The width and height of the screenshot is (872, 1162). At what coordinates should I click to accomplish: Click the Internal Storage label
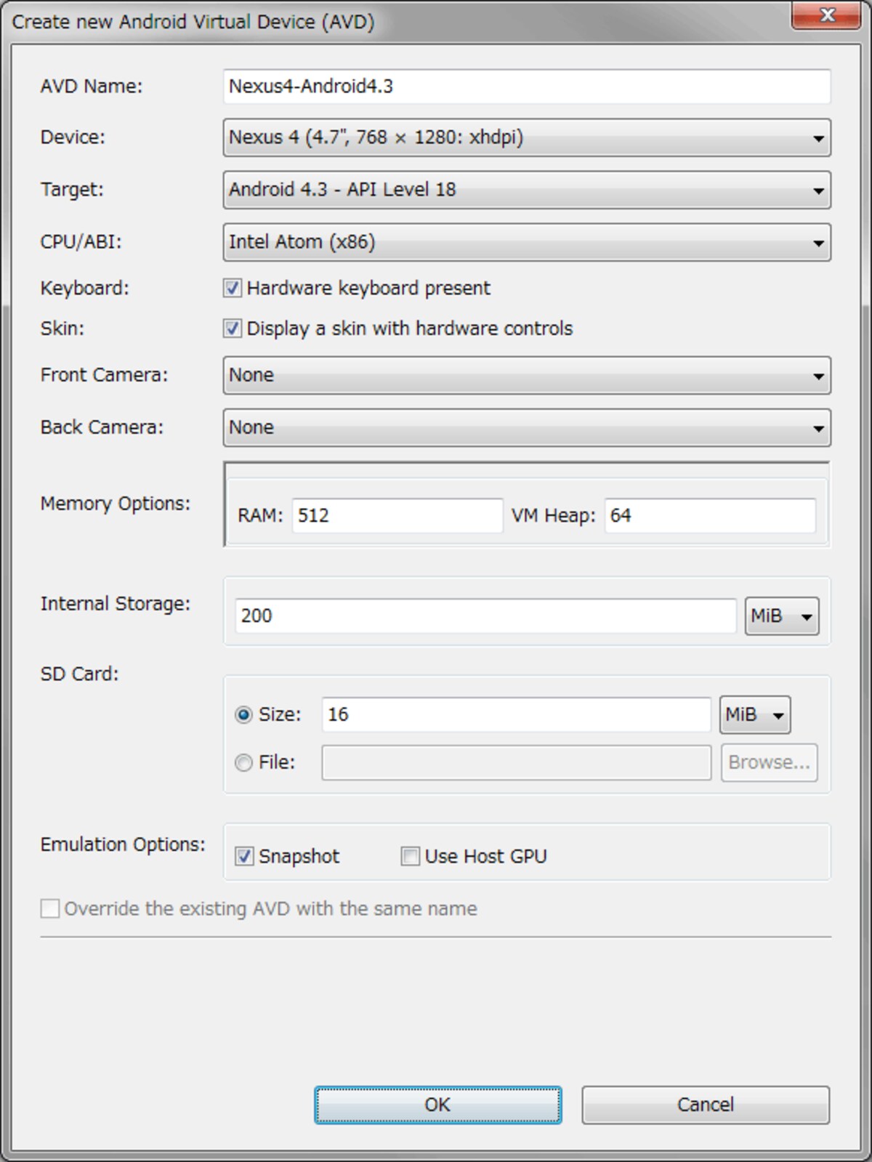pyautogui.click(x=116, y=604)
